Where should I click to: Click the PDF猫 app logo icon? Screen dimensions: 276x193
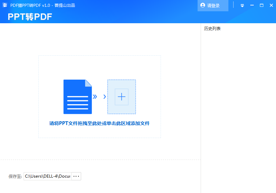click(5, 5)
